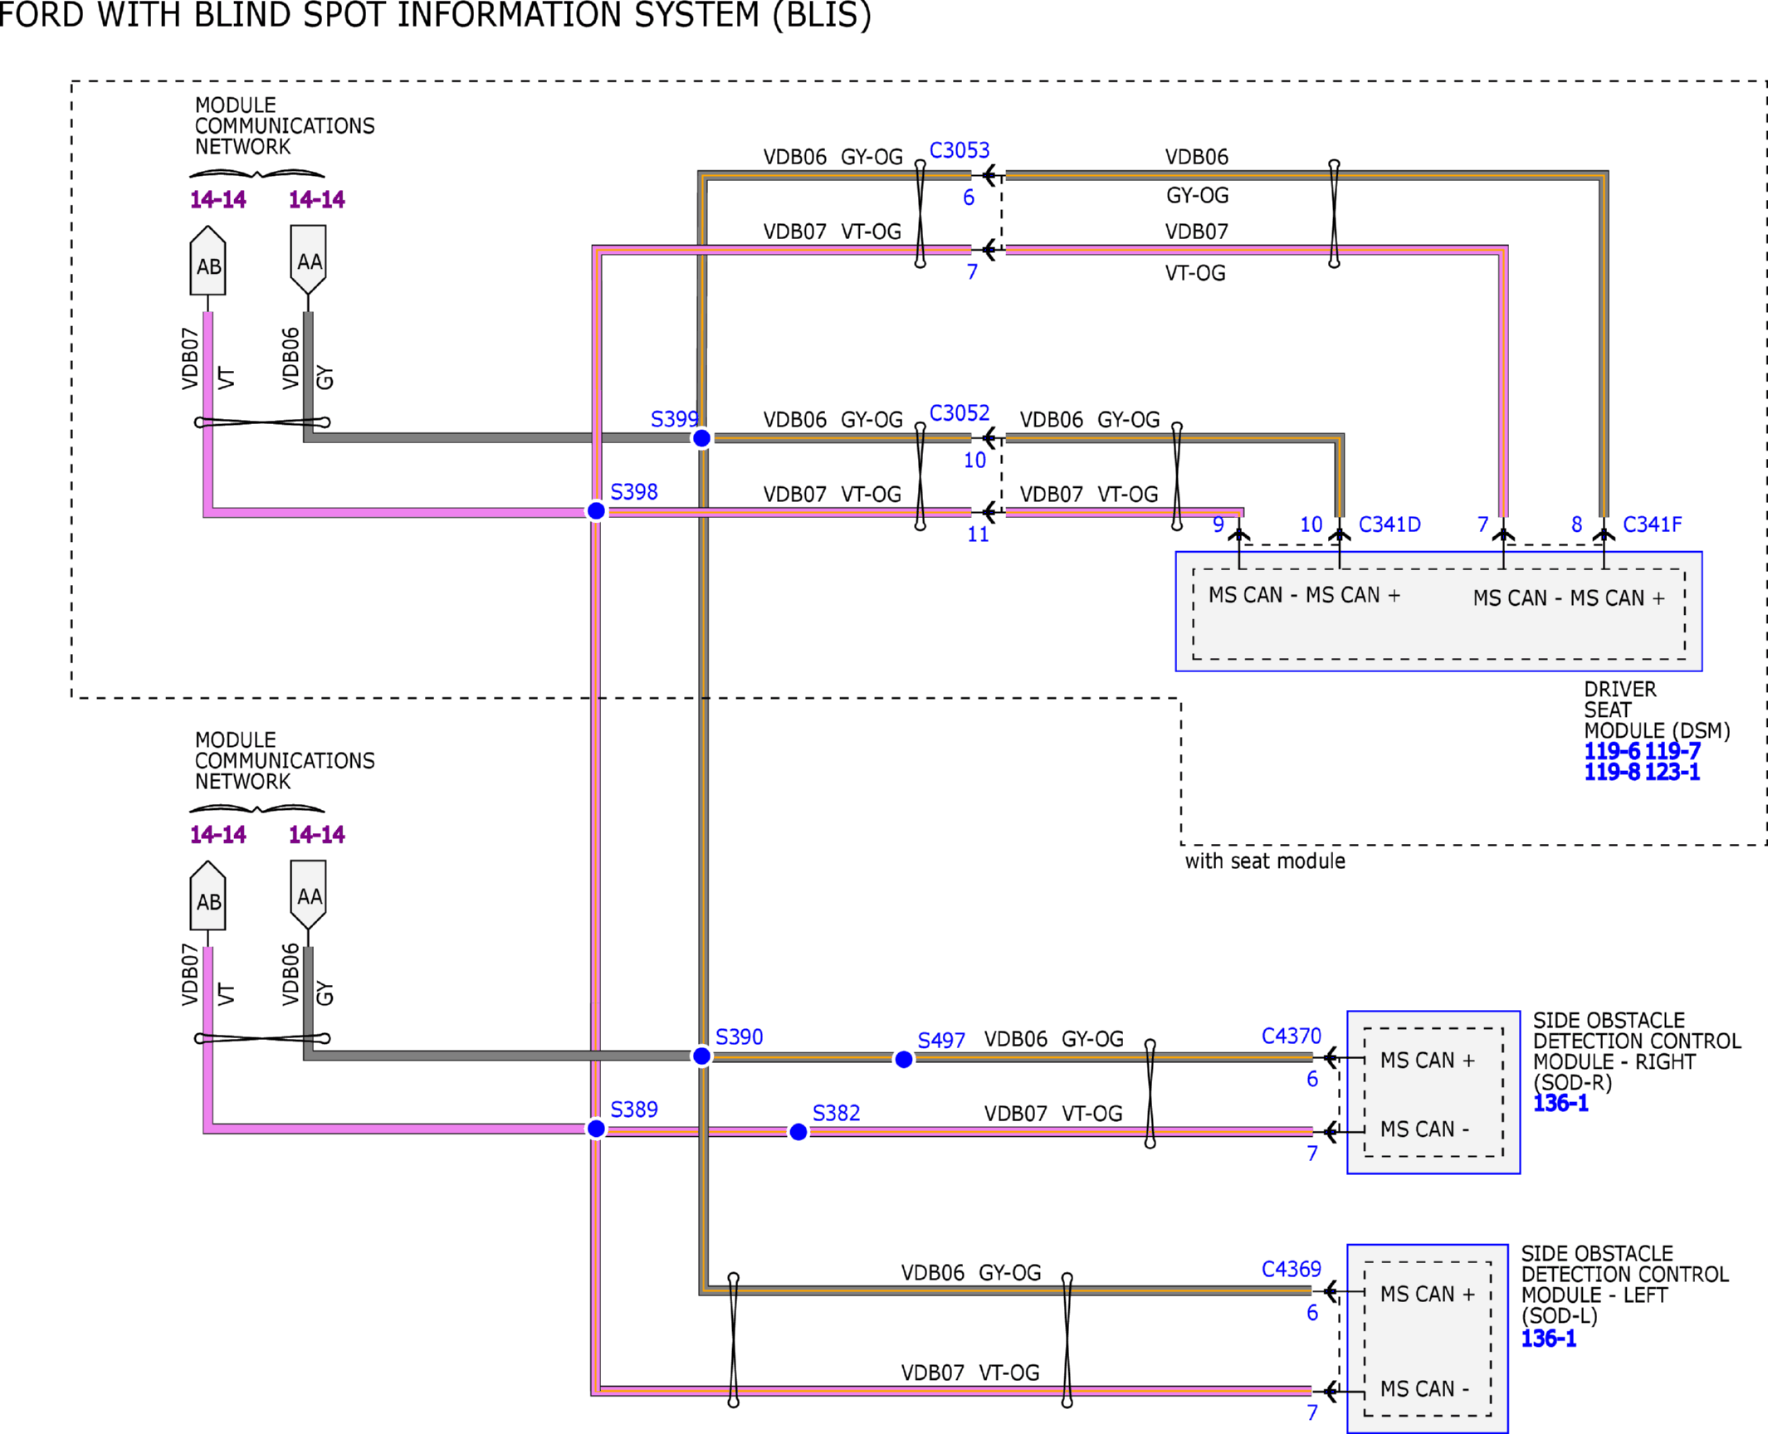Select the SOD-R module box
Image resolution: width=1768 pixels, height=1434 pixels.
[x=1433, y=1092]
